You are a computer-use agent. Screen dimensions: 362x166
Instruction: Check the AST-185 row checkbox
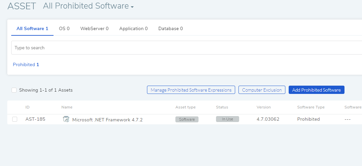[x=15, y=119]
